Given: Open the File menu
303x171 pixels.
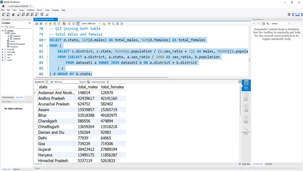Looking at the screenshot, I should (x=3, y=10).
